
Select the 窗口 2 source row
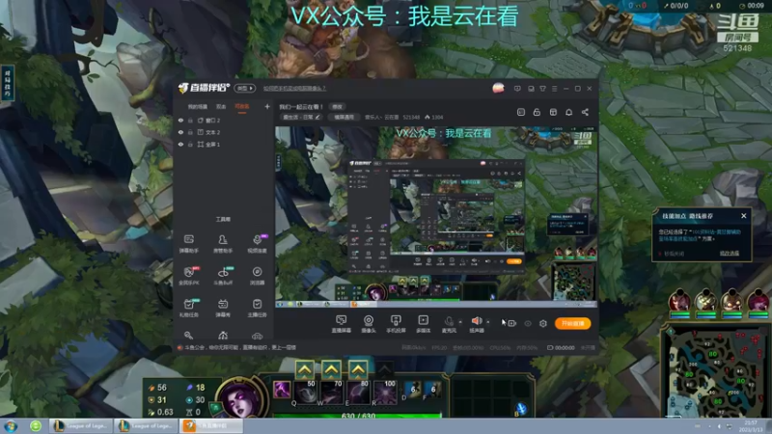point(223,120)
